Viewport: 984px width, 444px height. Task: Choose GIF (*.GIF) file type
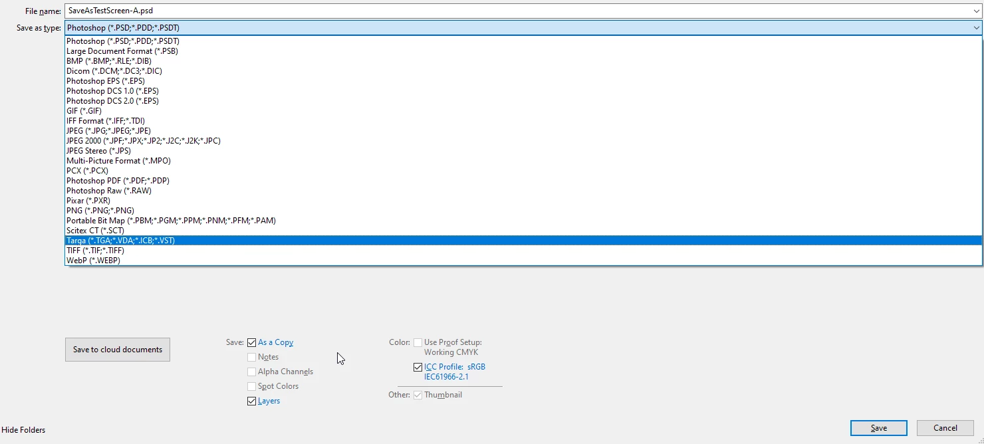tap(523, 111)
